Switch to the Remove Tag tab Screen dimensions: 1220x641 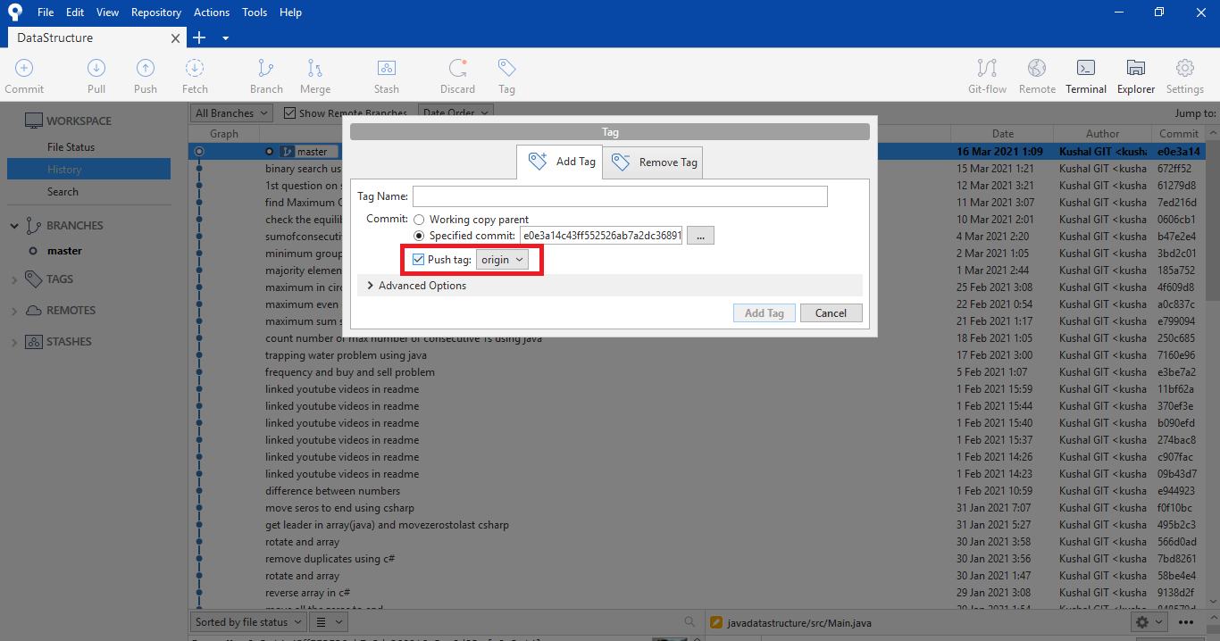(653, 162)
